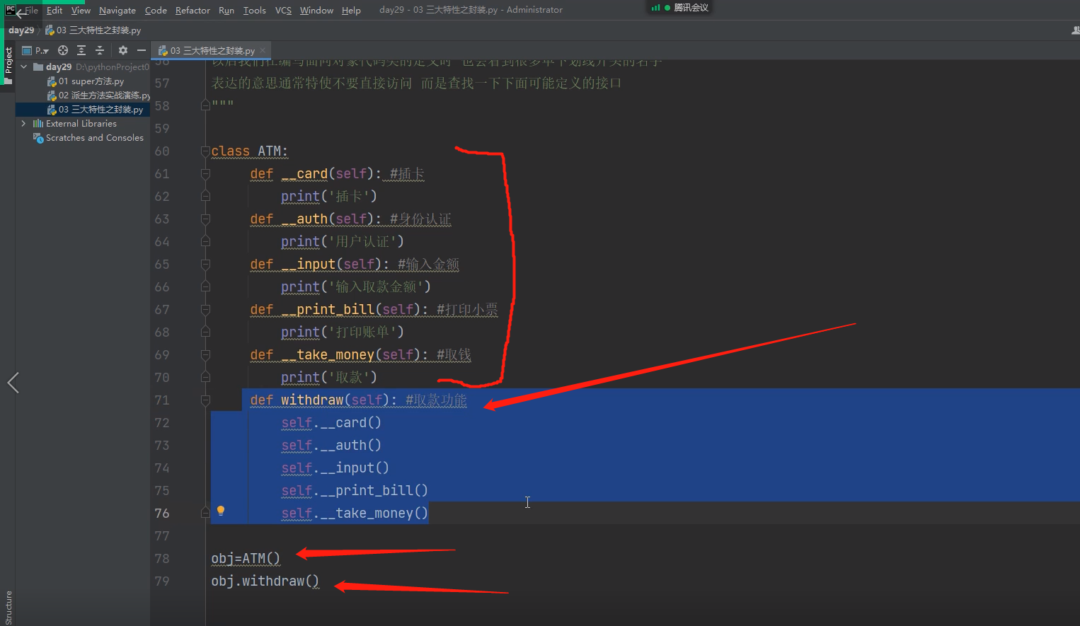Open 02 派生方法实战演练.py in Project tree
Image resolution: width=1080 pixels, height=626 pixels.
tap(98, 95)
